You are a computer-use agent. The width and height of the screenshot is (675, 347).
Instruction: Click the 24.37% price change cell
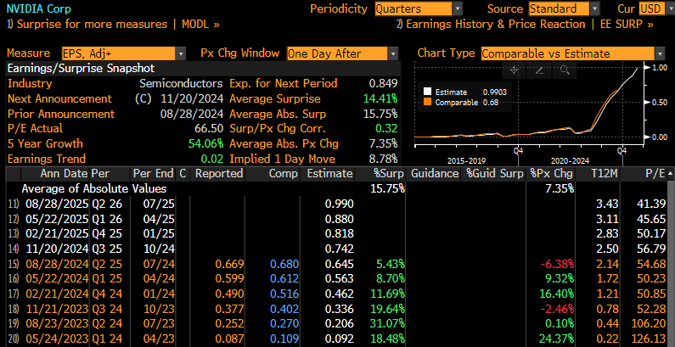pos(555,339)
